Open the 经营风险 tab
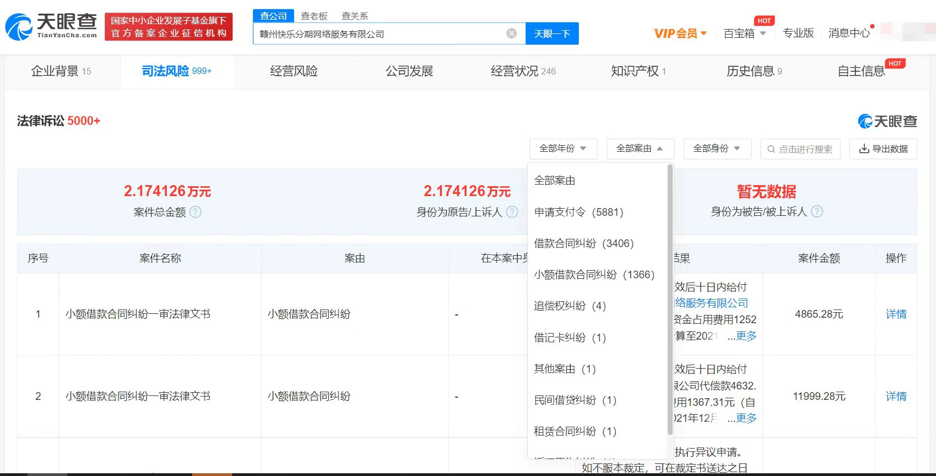936x476 pixels. [294, 71]
